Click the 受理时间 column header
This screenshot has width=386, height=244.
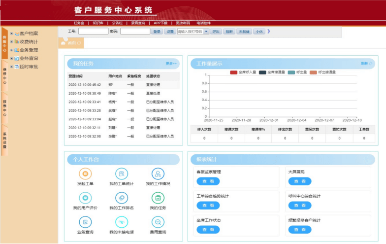pos(76,76)
